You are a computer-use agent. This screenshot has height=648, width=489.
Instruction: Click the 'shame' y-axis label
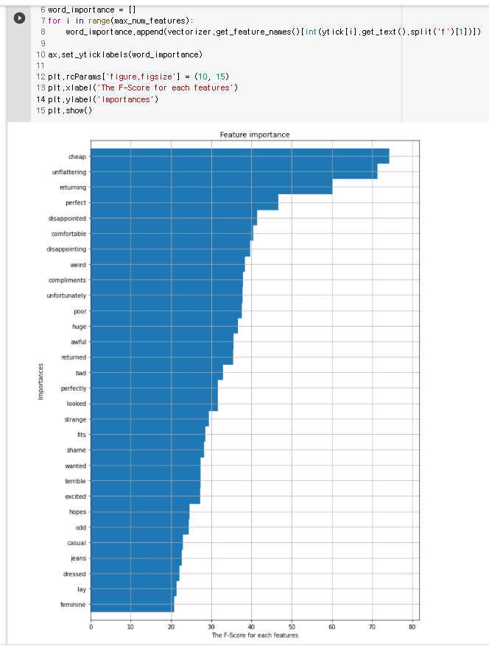click(x=76, y=449)
